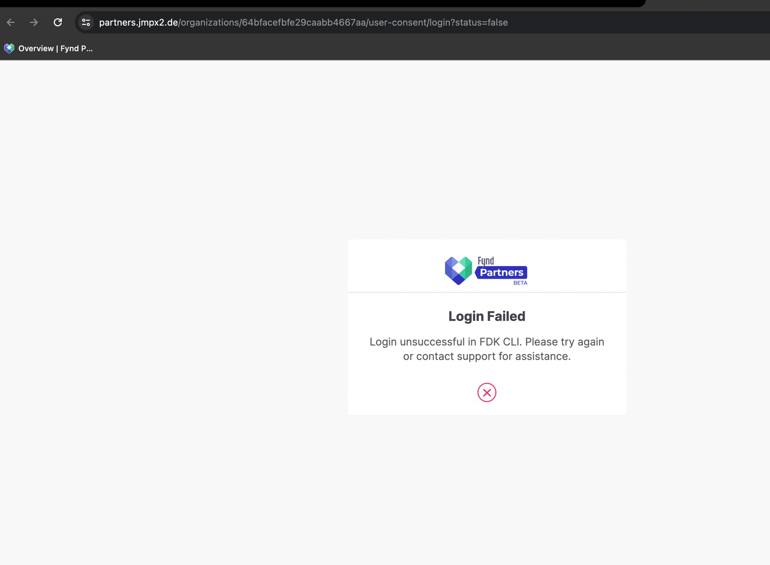This screenshot has width=770, height=565.
Task: Click the red X failure icon
Action: pos(487,393)
